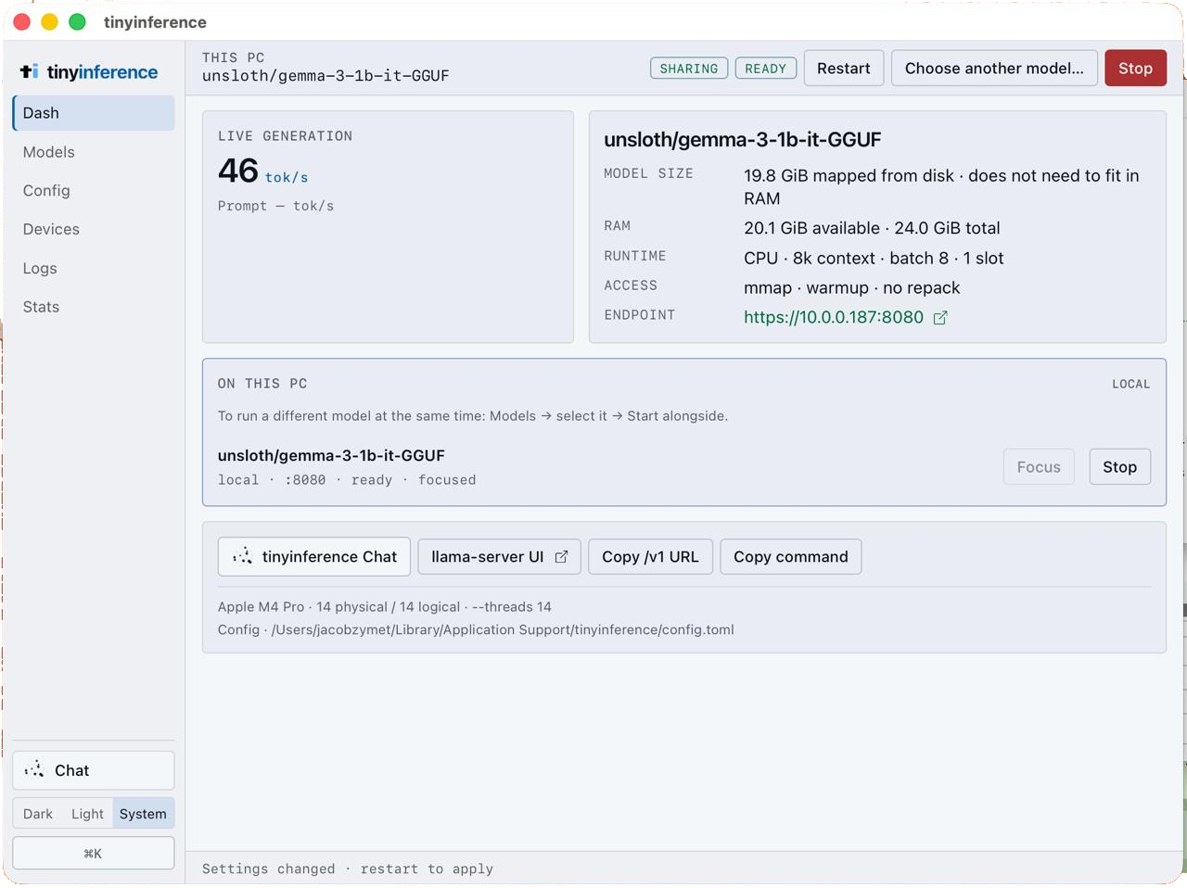
Task: Click the external link icon on llama-server UI
Action: [x=561, y=557]
